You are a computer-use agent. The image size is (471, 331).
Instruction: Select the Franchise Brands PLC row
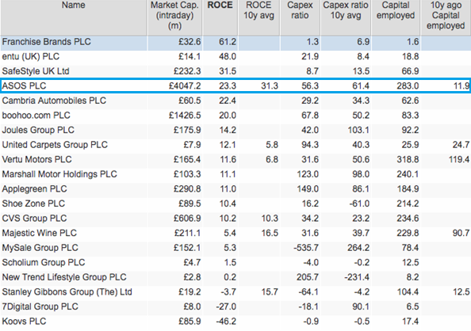[x=235, y=42]
